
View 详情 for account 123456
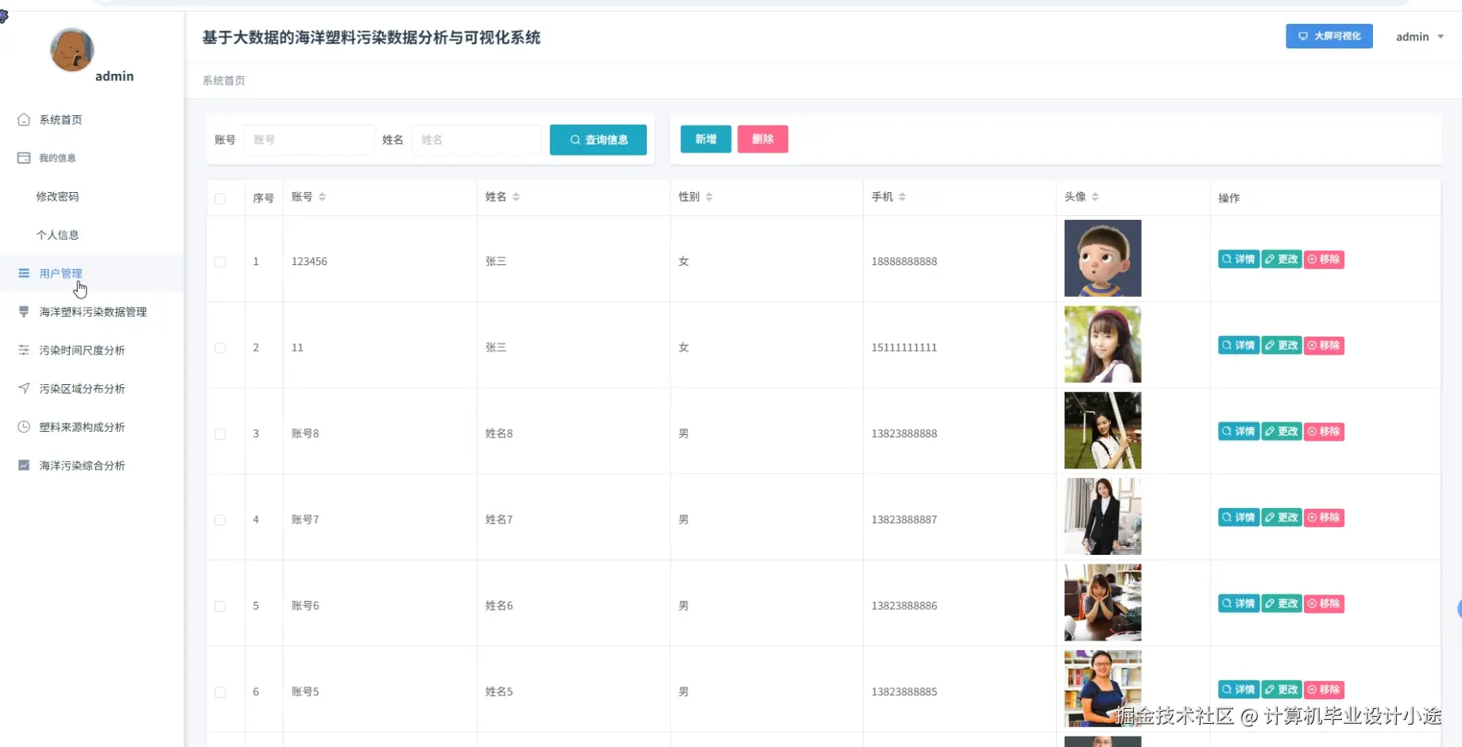coord(1239,260)
